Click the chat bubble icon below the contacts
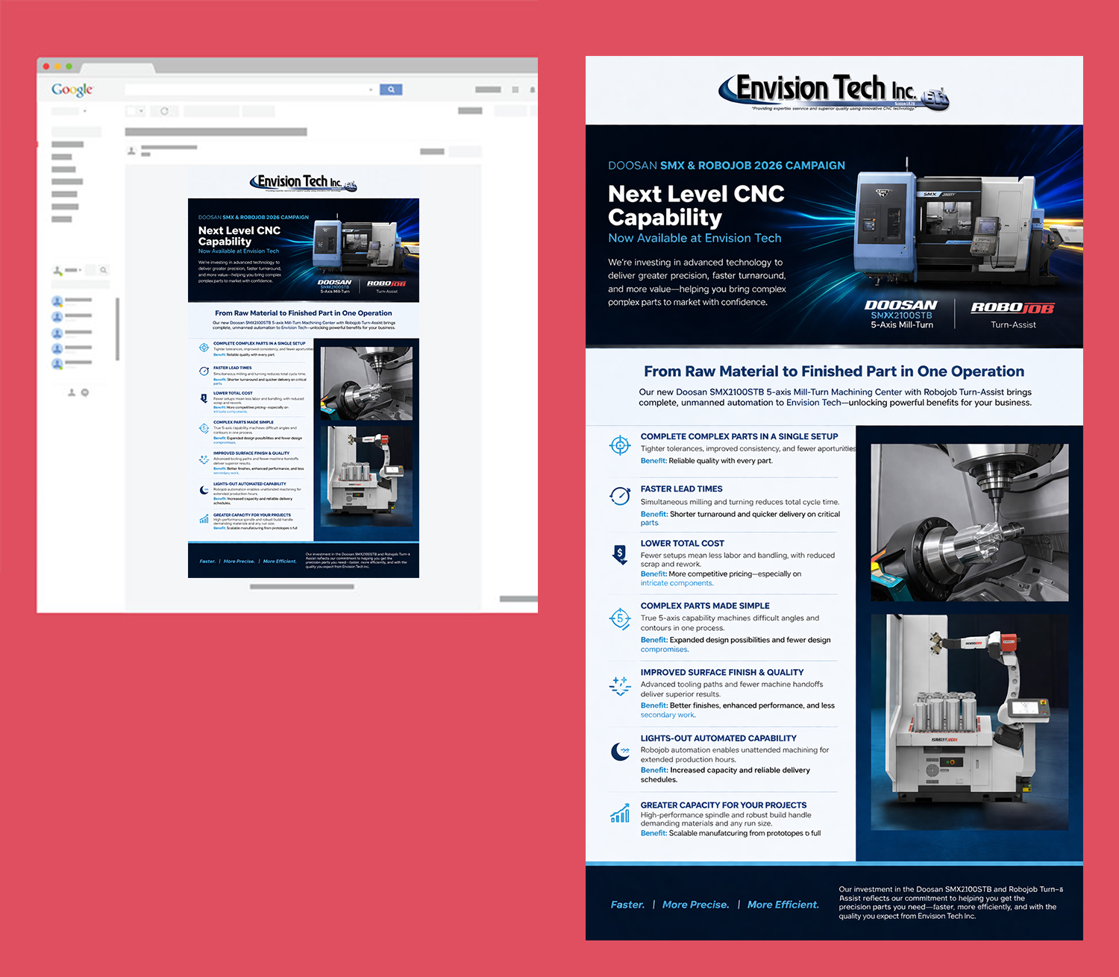1119x977 pixels. click(85, 392)
